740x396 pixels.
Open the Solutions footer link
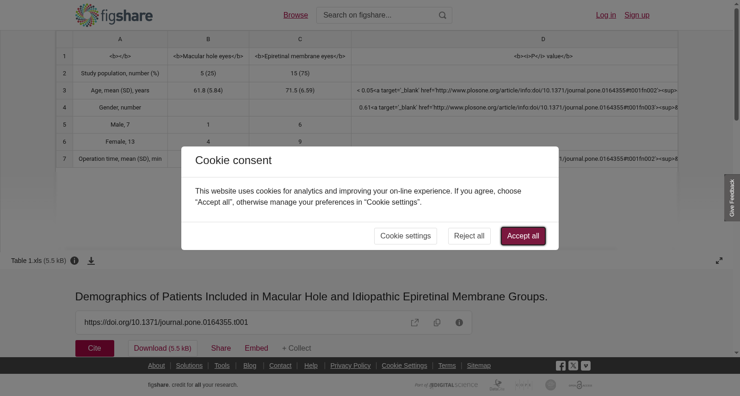189,366
